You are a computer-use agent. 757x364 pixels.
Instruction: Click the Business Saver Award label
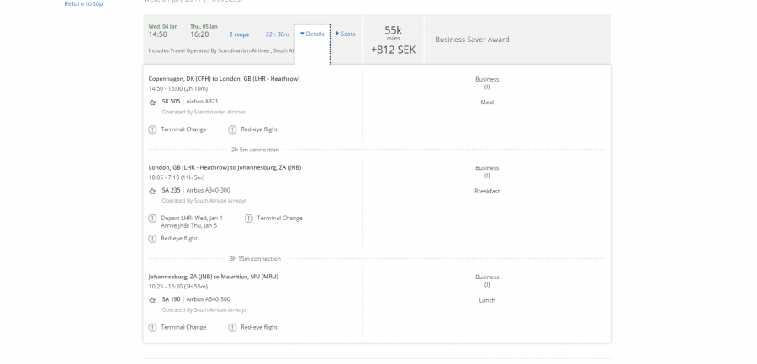coord(472,40)
